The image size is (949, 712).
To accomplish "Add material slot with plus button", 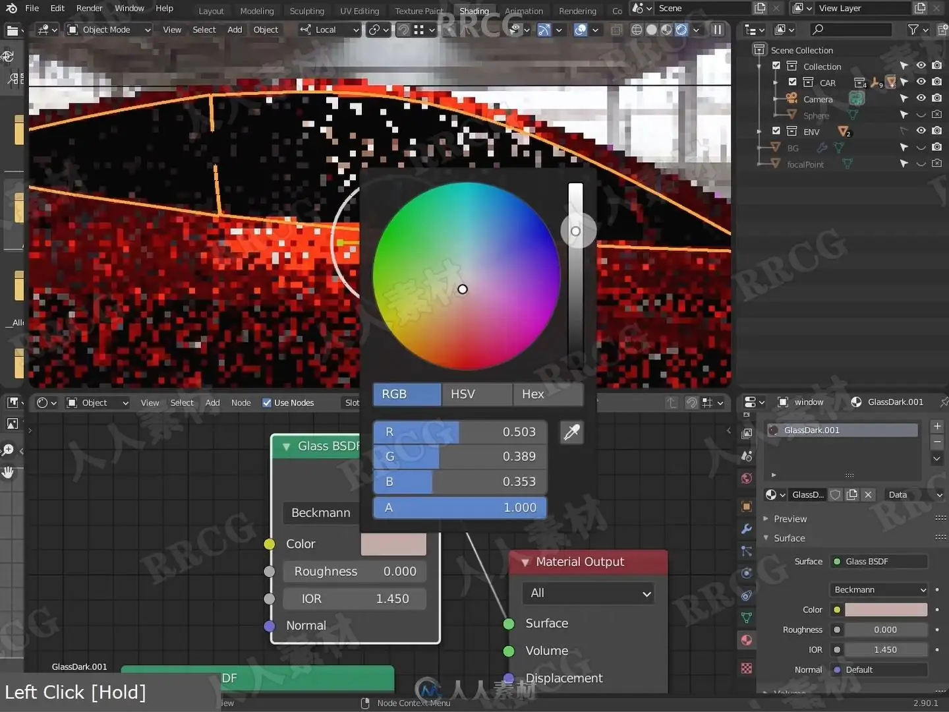I will [937, 427].
